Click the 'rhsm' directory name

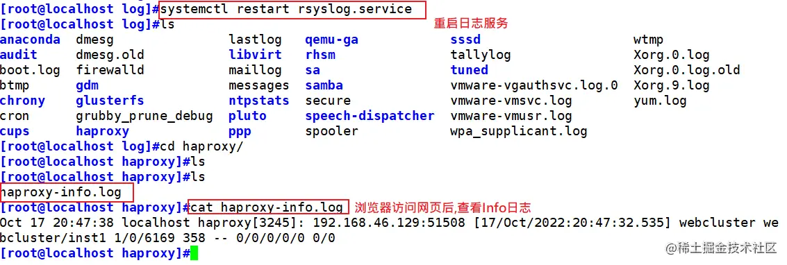(320, 55)
